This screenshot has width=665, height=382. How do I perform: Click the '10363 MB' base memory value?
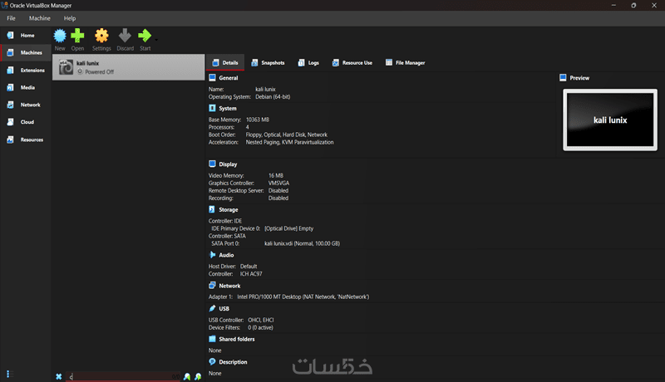[x=258, y=120]
